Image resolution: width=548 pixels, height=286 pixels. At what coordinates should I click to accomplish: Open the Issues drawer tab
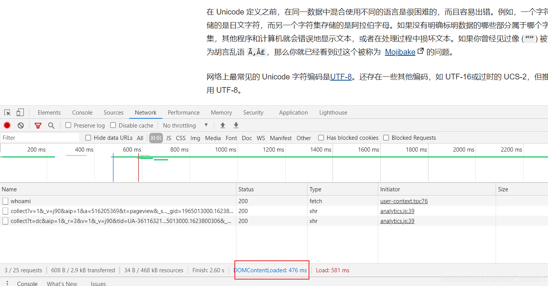click(98, 284)
